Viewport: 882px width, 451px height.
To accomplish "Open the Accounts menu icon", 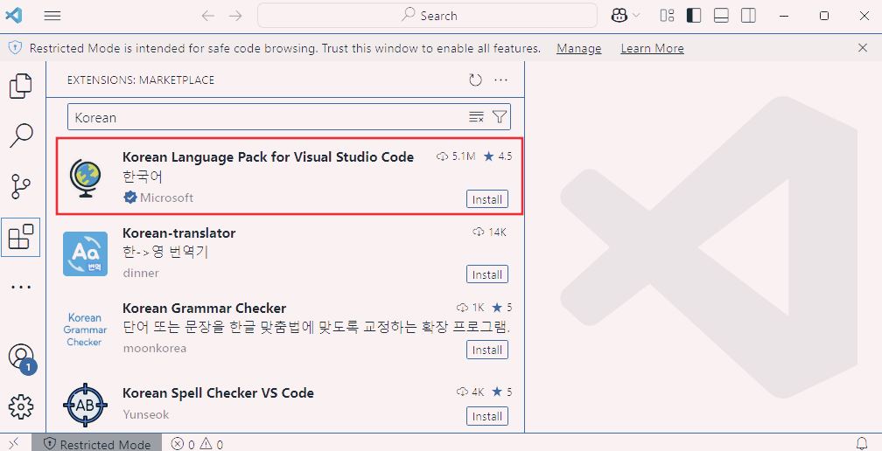I will click(21, 357).
